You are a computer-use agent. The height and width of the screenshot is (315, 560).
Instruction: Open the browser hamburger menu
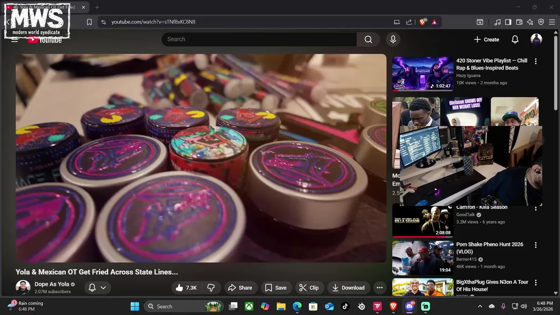tap(552, 22)
